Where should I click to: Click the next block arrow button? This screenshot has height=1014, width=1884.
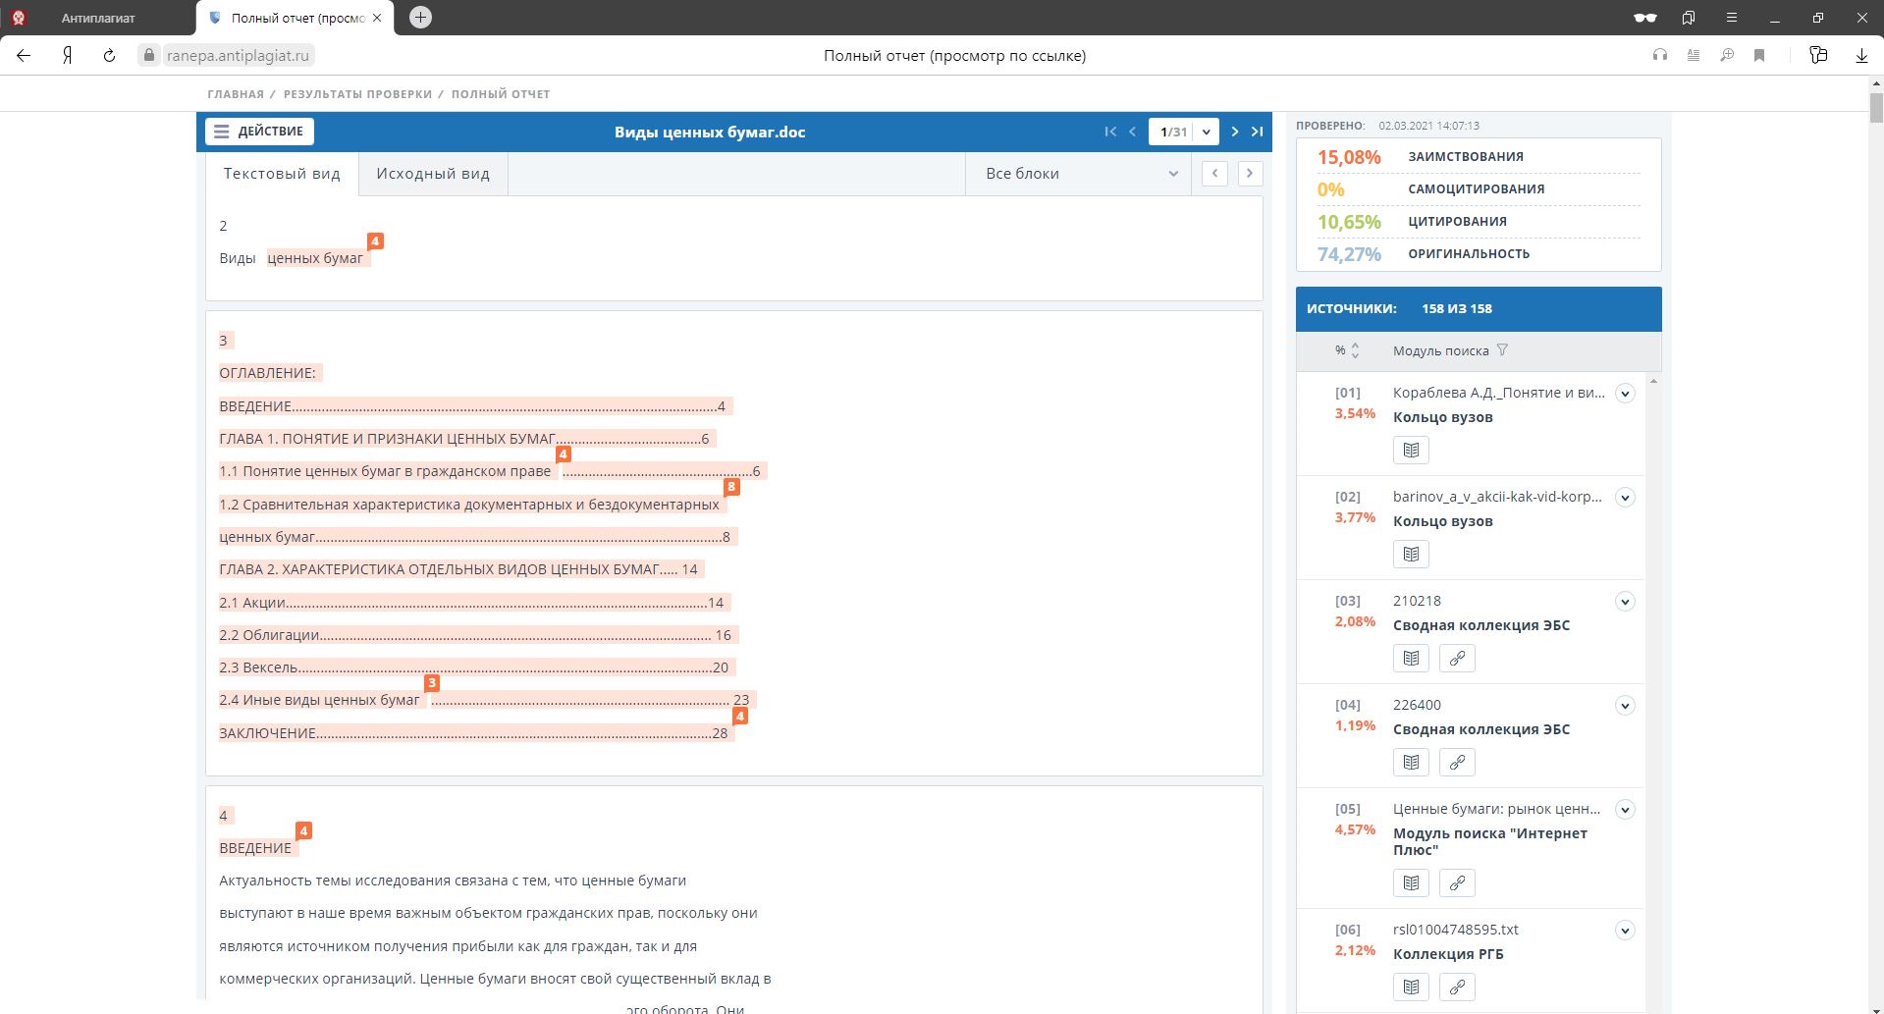click(x=1249, y=174)
